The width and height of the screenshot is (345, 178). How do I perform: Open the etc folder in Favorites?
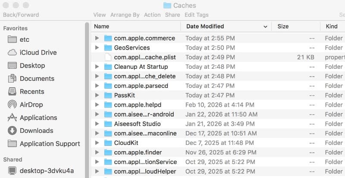click(18, 40)
